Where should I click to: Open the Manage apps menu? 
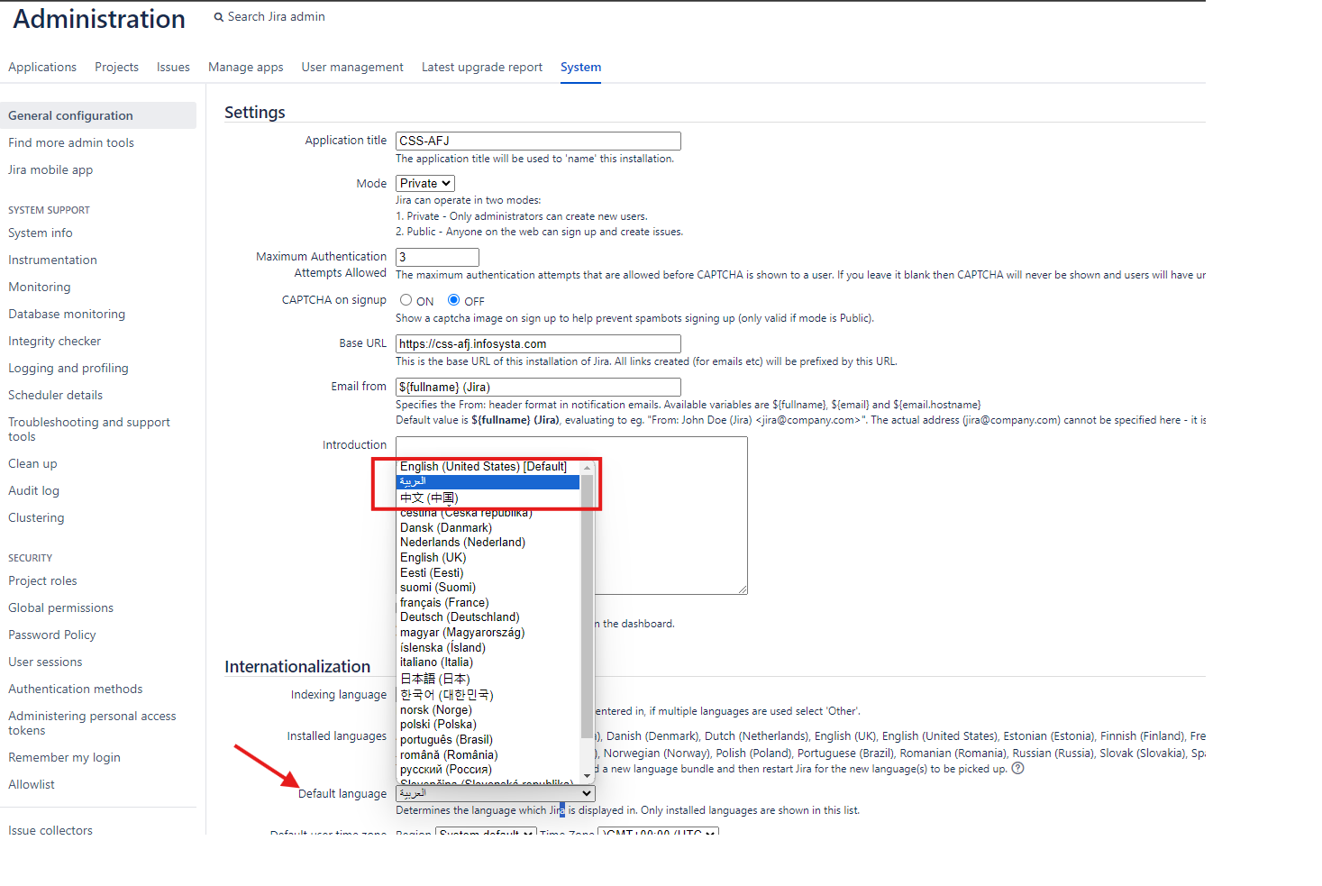[245, 67]
